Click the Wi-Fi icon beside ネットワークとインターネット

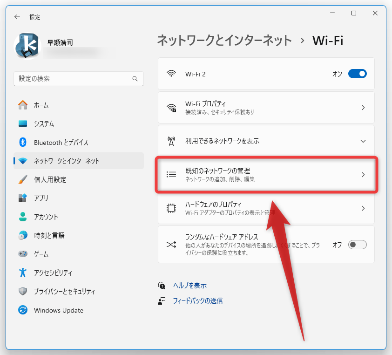(x=23, y=161)
